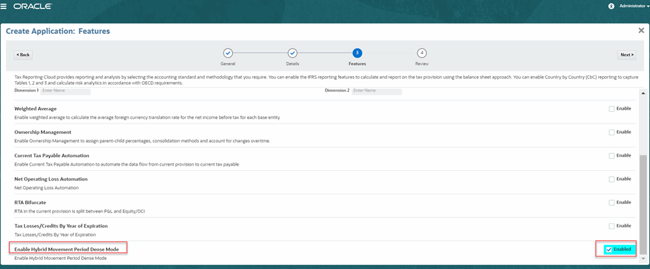Click the Net Operating Loss Automation heading

coord(51,179)
